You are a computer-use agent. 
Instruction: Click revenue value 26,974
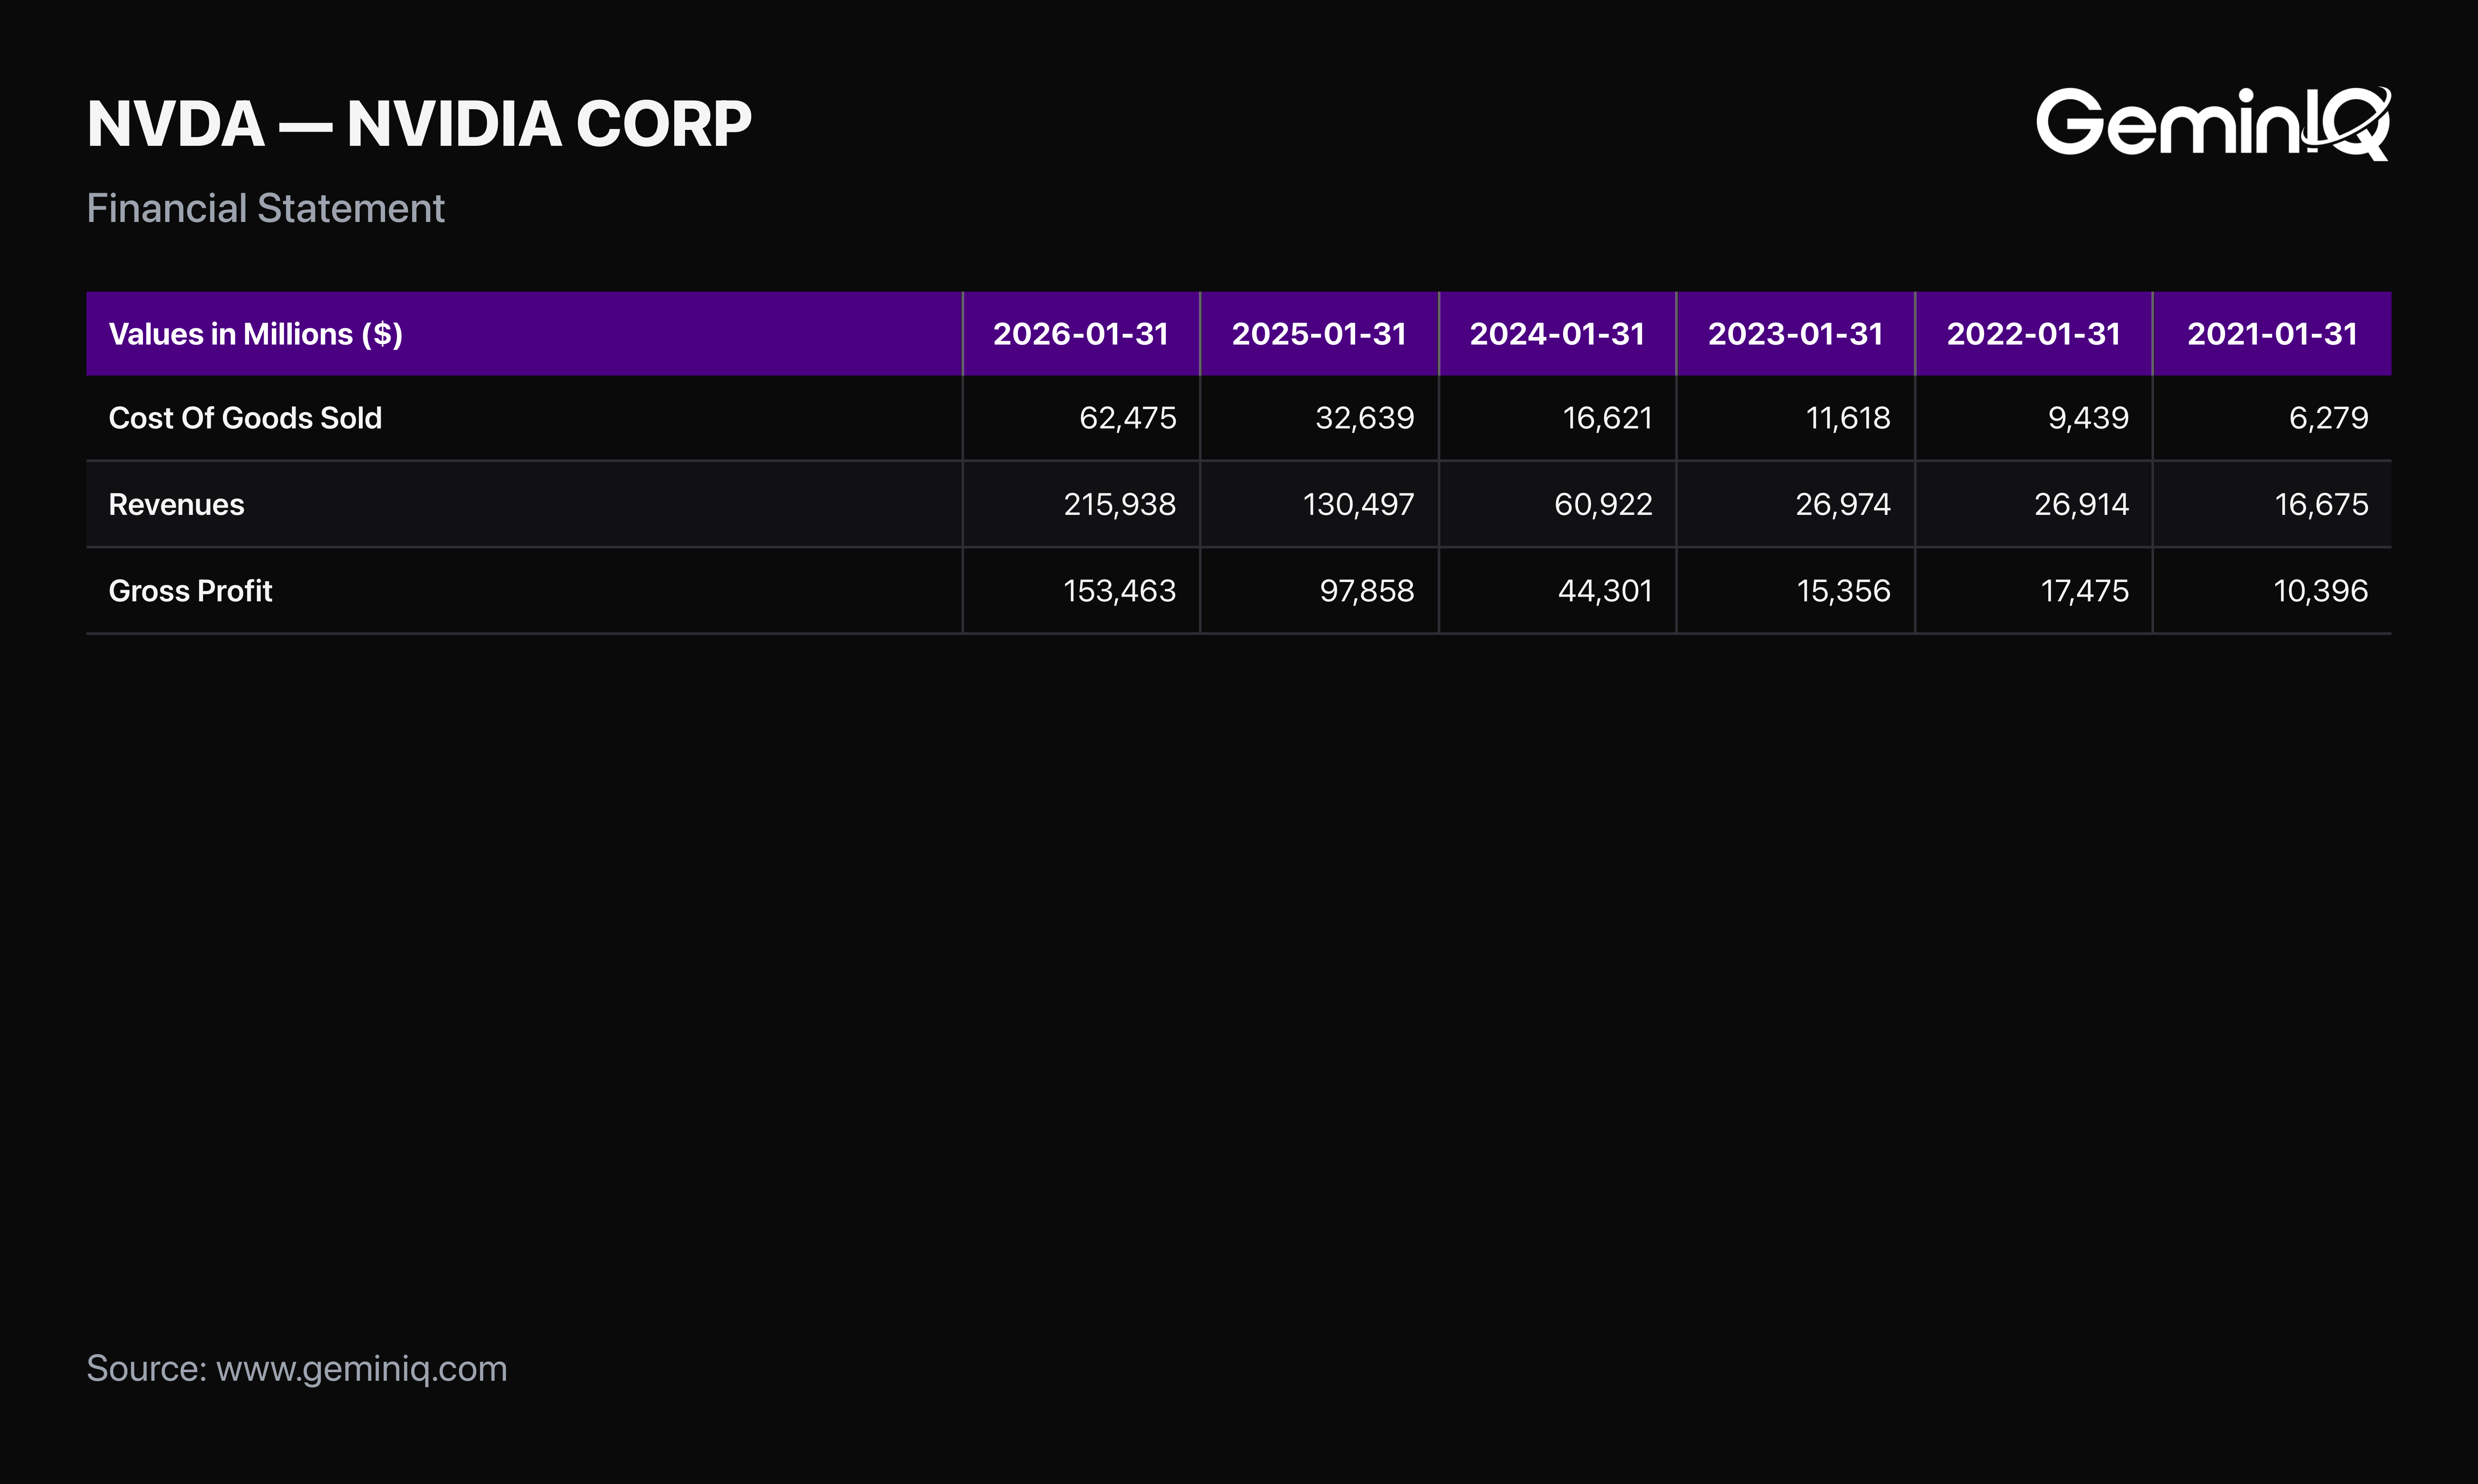(1843, 505)
